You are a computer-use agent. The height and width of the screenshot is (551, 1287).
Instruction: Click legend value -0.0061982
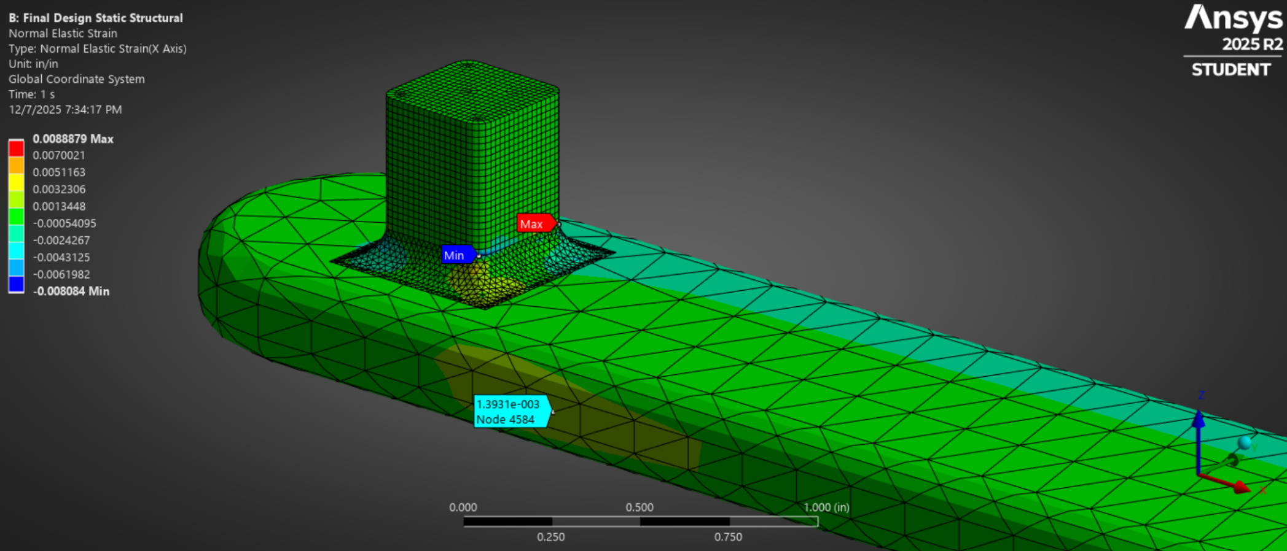pos(61,274)
